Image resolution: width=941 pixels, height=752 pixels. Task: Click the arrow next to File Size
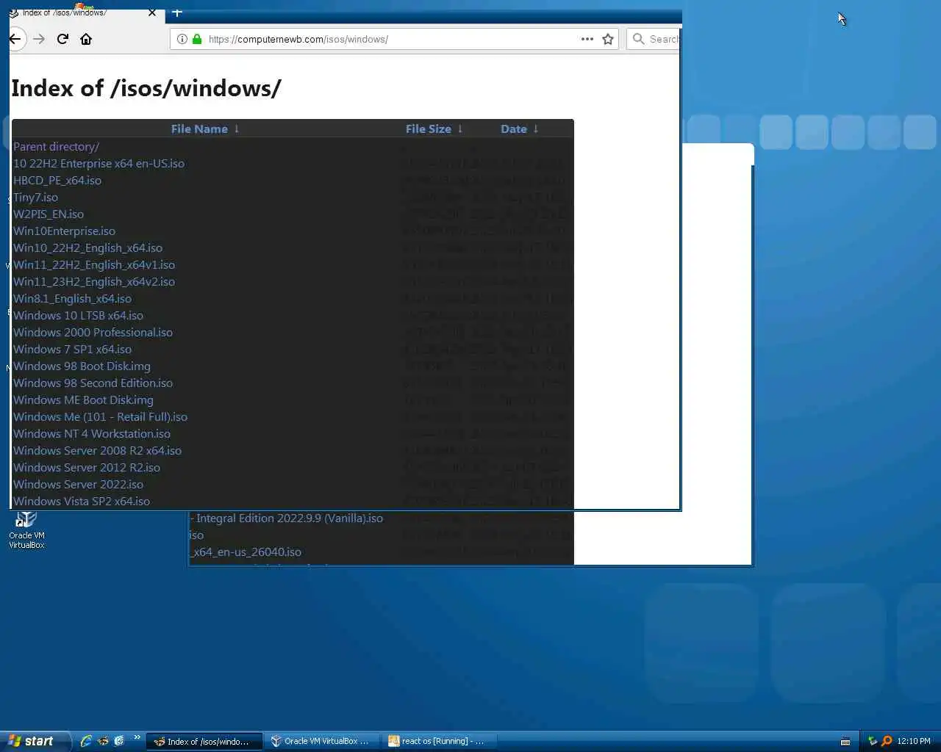click(460, 129)
